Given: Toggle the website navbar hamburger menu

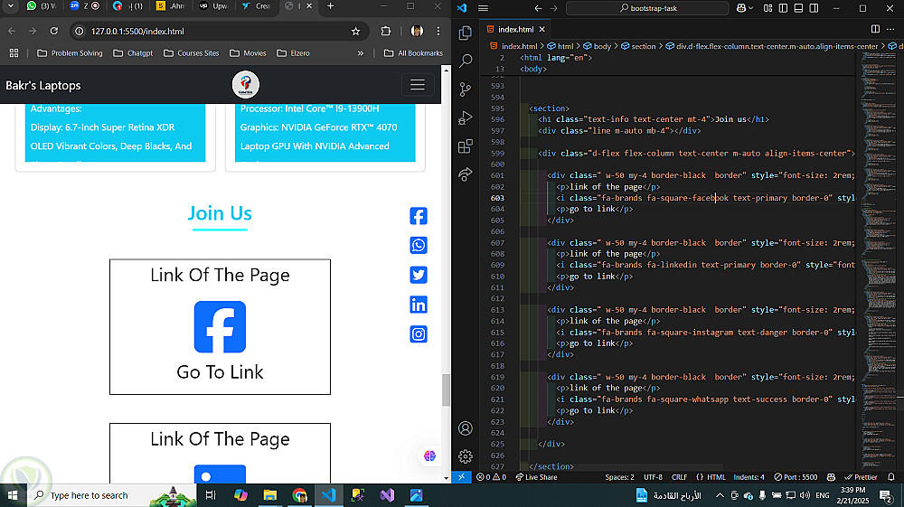Looking at the screenshot, I should tap(418, 85).
